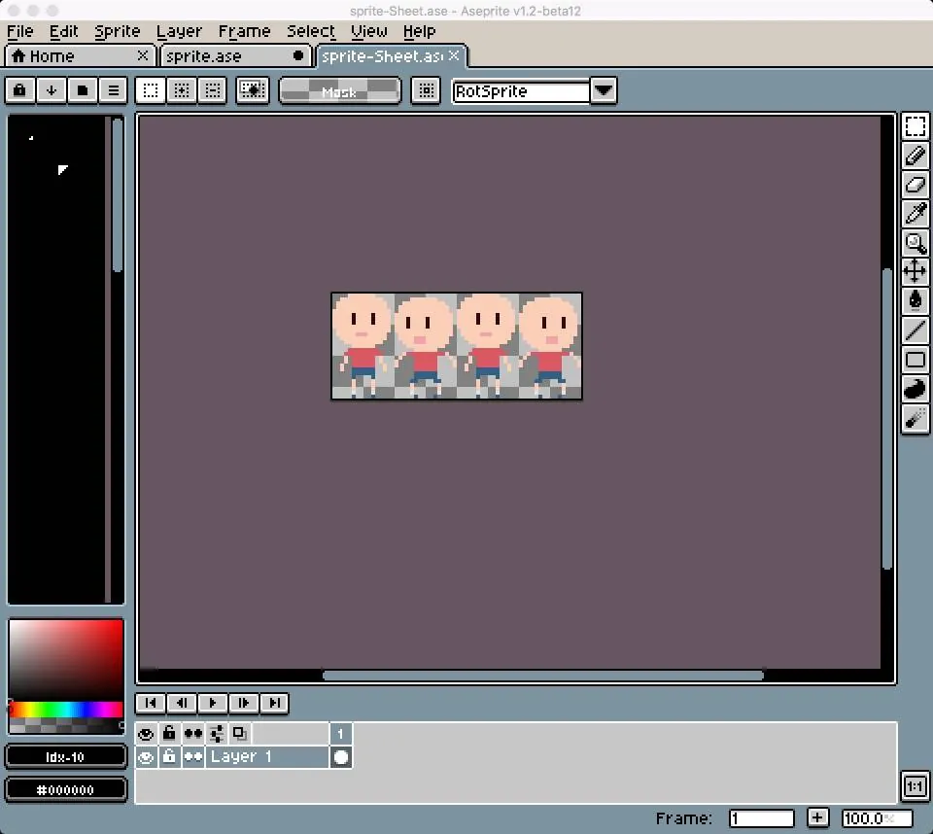The height and width of the screenshot is (834, 933).
Task: Toggle the lock on Layer 1
Action: [x=169, y=757]
